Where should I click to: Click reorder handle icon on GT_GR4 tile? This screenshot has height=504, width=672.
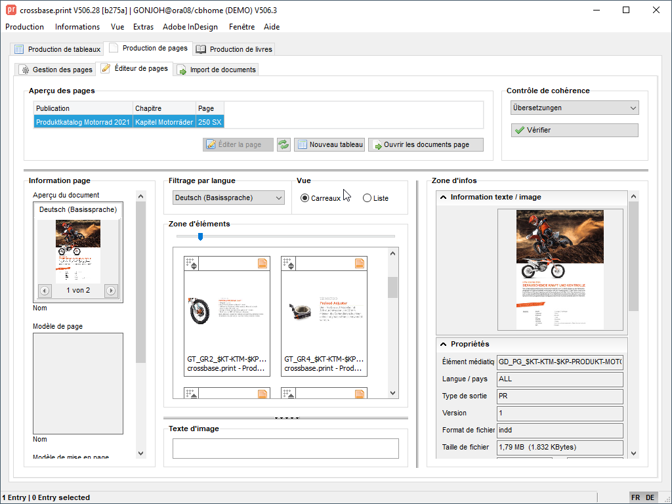point(289,264)
